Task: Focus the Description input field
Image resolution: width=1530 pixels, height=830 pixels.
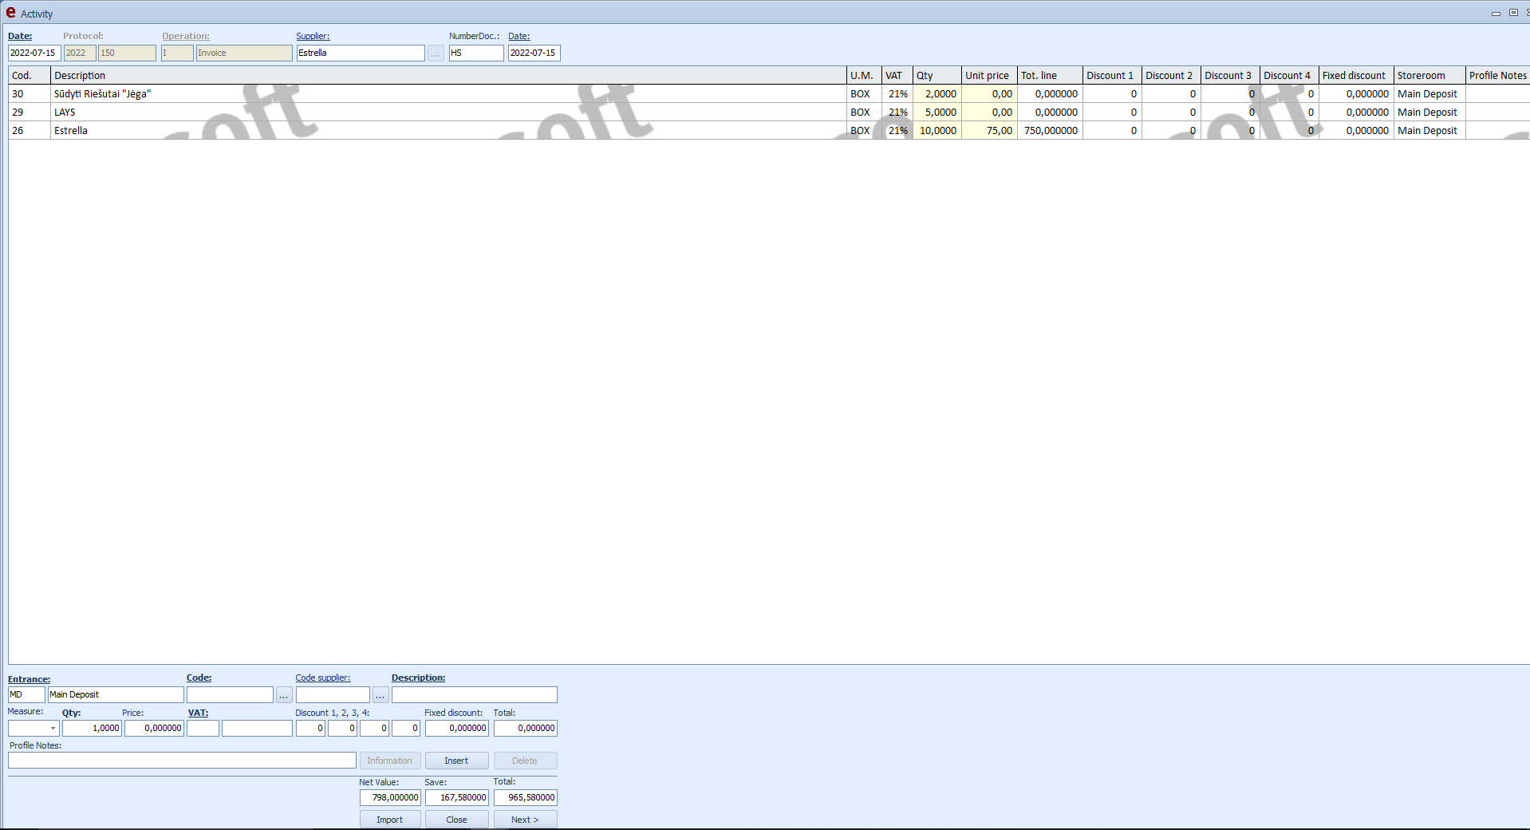Action: (474, 695)
